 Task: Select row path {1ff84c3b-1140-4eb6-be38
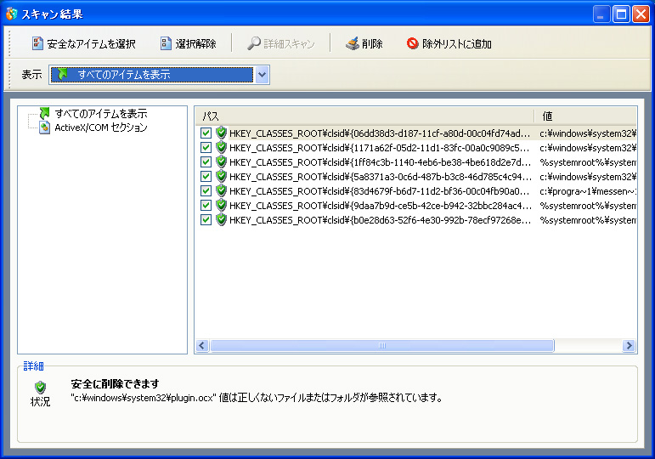(x=380, y=162)
